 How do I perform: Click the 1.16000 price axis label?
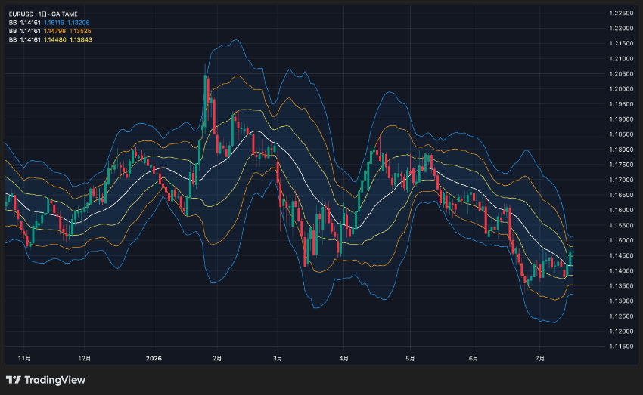point(621,210)
